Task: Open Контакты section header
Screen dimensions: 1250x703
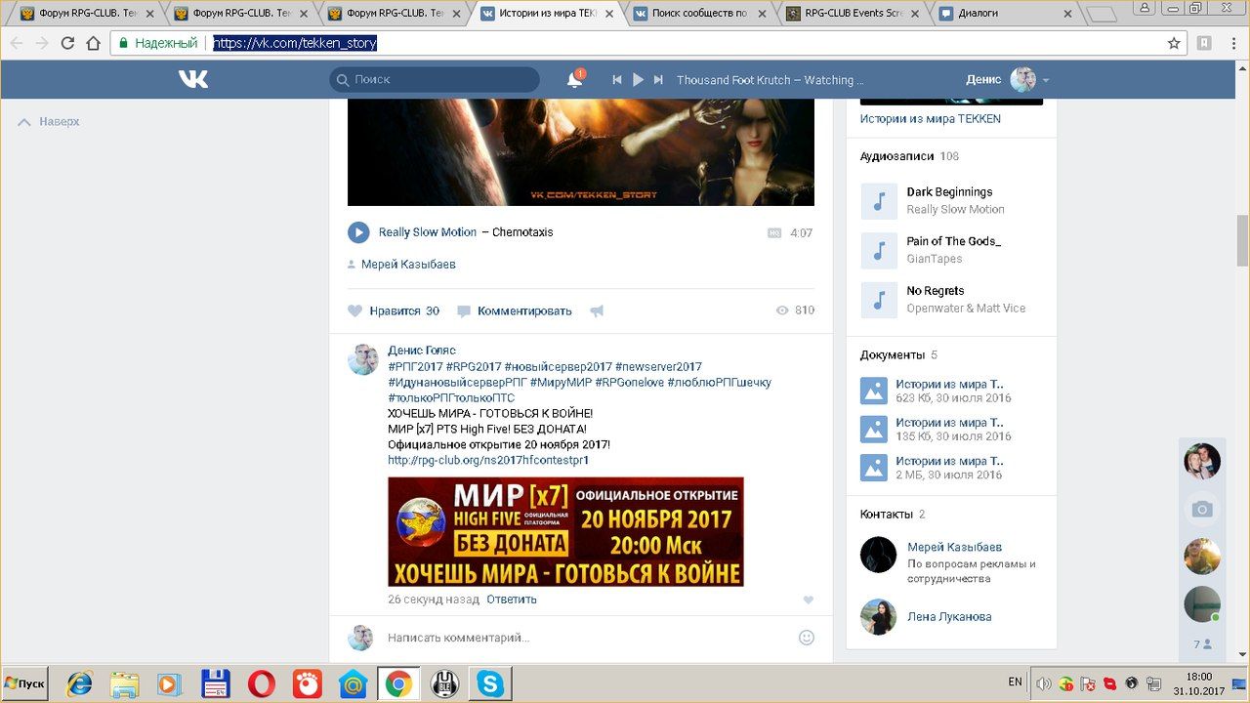Action: [886, 514]
